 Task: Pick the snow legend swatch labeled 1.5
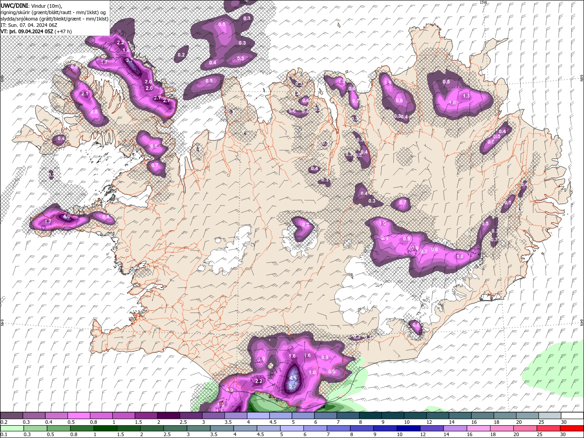146,416
